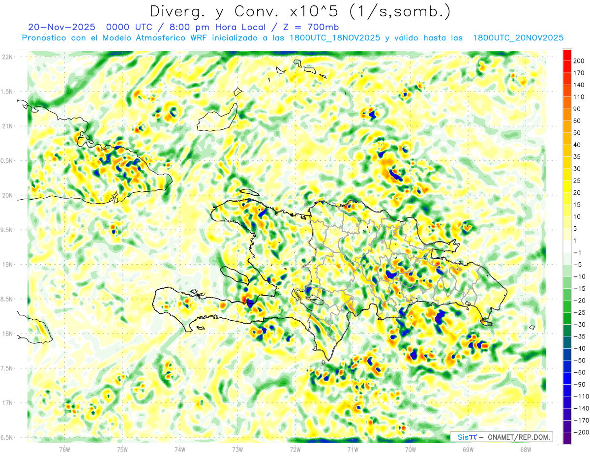Viewport: 590px width, 456px height.
Task: Click the positive '140' colorbar label
Action: coord(579,85)
